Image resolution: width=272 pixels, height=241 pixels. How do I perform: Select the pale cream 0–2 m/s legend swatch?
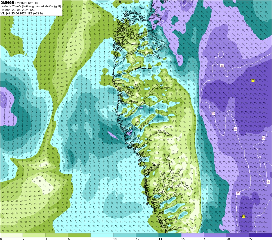point(11,235)
